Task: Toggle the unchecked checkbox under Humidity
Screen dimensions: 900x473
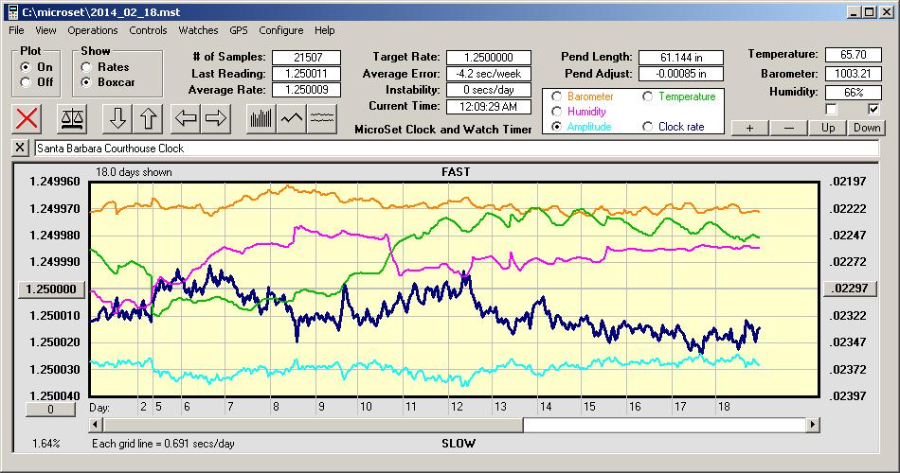Action: point(831,109)
